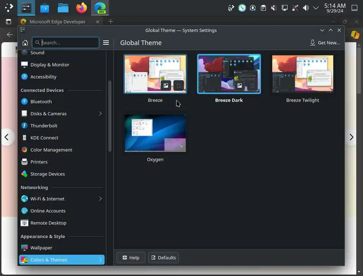Open Help button in settings
Image resolution: width=363 pixels, height=276 pixels.
(131, 258)
